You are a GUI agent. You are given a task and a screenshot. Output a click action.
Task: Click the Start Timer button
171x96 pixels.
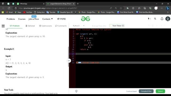117,26
